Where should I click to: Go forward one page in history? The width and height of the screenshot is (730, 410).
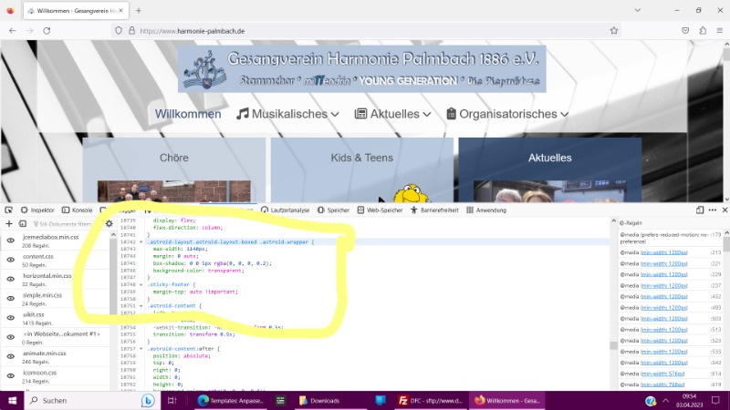[x=29, y=31]
